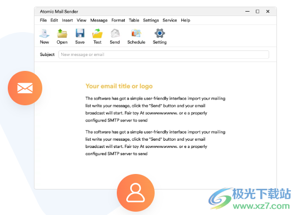Minimize the Atomic Mail Sender window
Viewport: 297px width, 215px height.
[x=247, y=11]
